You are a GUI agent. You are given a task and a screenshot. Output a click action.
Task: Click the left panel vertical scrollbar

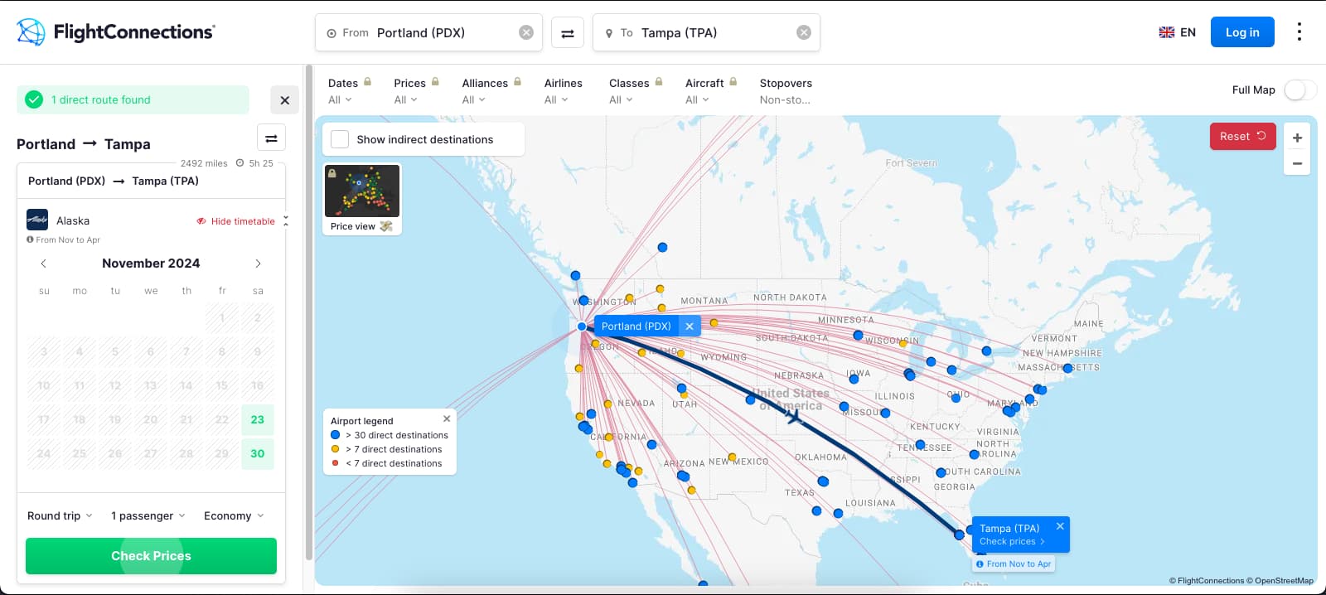coord(309,313)
